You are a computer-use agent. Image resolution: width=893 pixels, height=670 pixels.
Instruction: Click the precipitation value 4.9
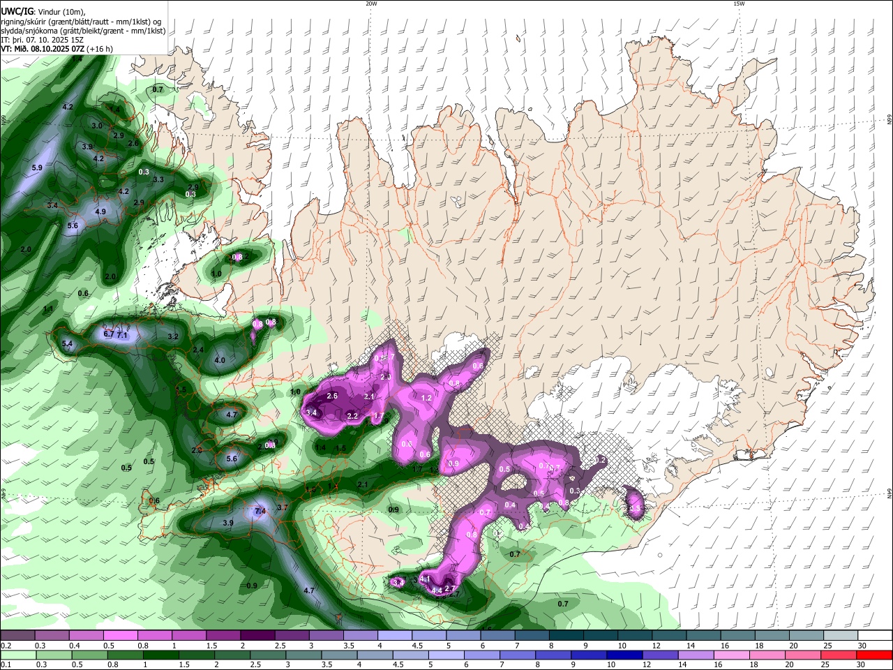[x=100, y=212]
